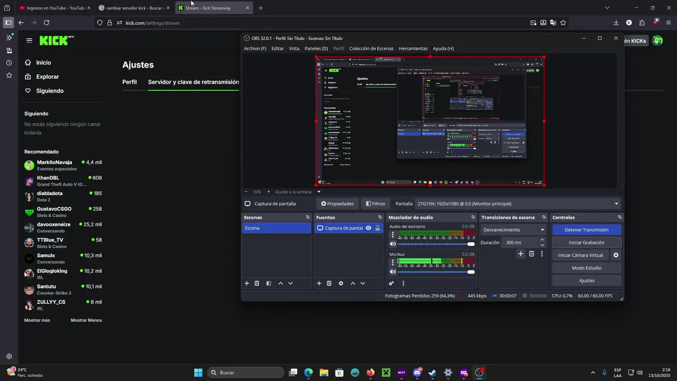
Task: Open Propiedades of selected source
Action: (337, 204)
